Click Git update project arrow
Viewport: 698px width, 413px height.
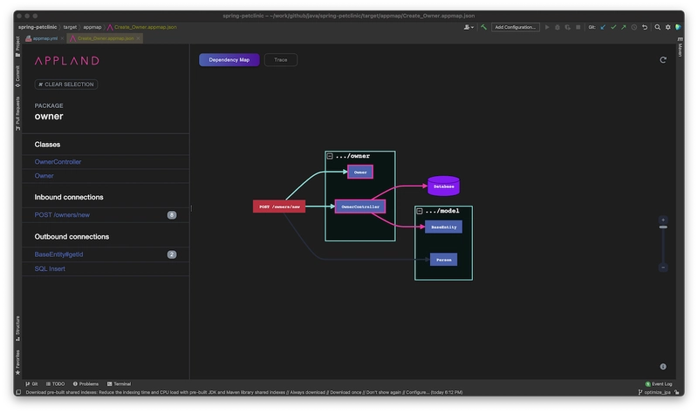[602, 27]
